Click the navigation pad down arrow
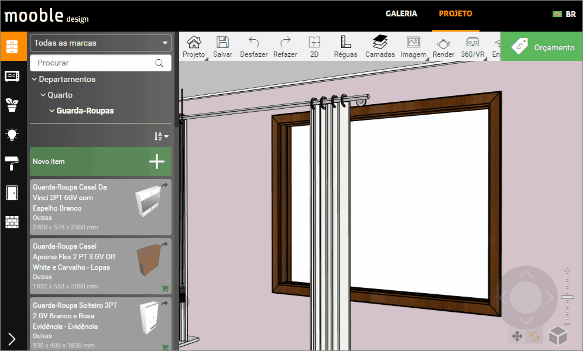 (526, 321)
